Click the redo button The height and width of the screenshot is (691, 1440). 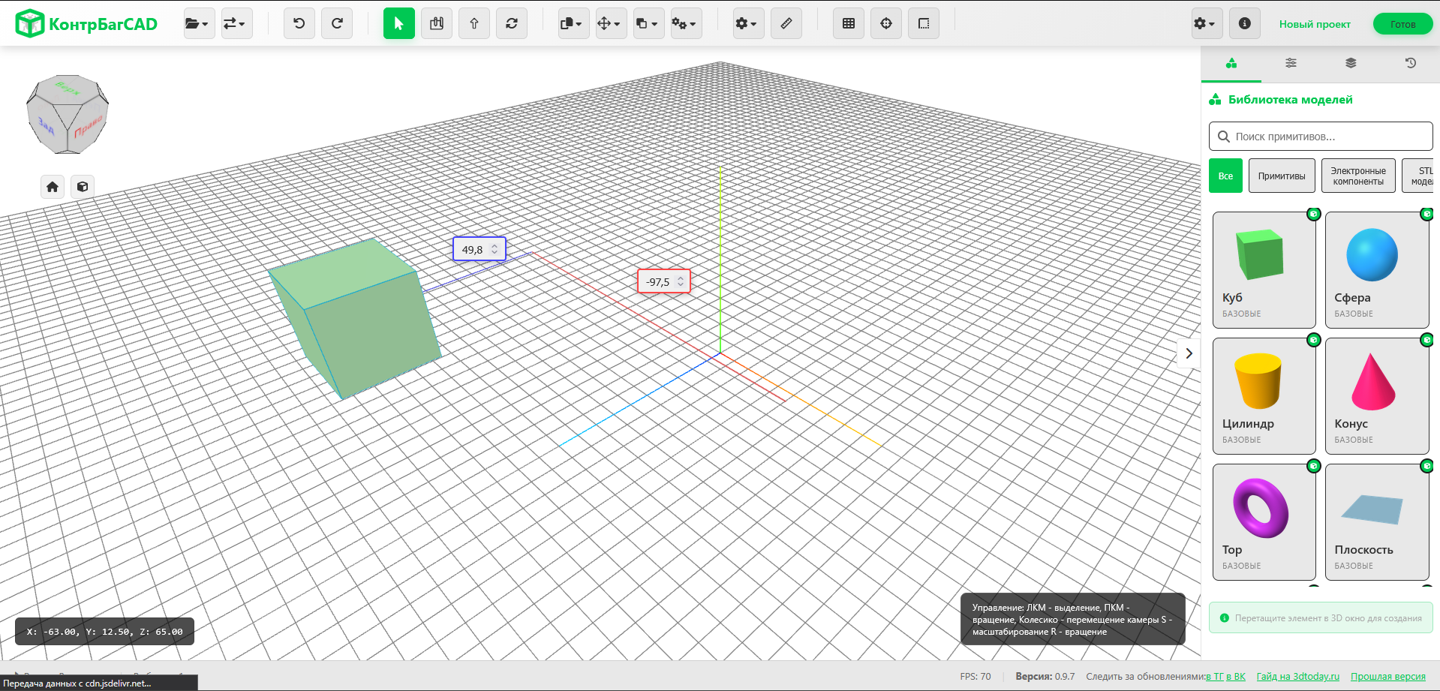(337, 24)
